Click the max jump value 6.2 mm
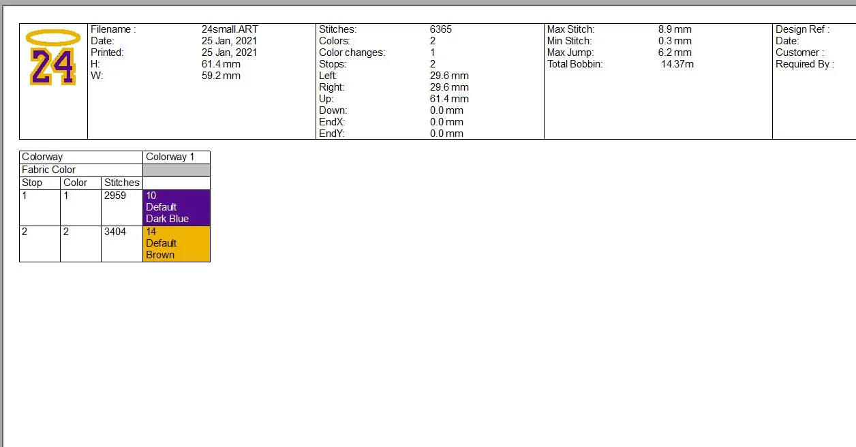The height and width of the screenshot is (447, 856). click(x=675, y=52)
